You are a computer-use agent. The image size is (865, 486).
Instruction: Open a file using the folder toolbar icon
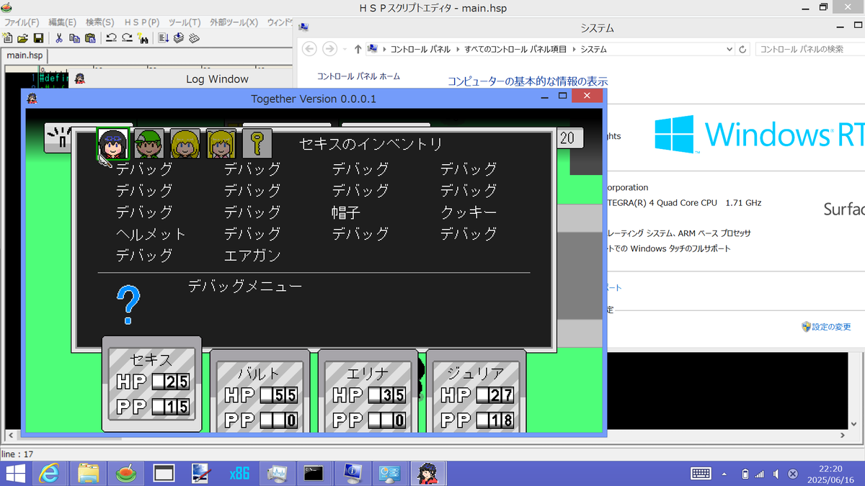(22, 38)
